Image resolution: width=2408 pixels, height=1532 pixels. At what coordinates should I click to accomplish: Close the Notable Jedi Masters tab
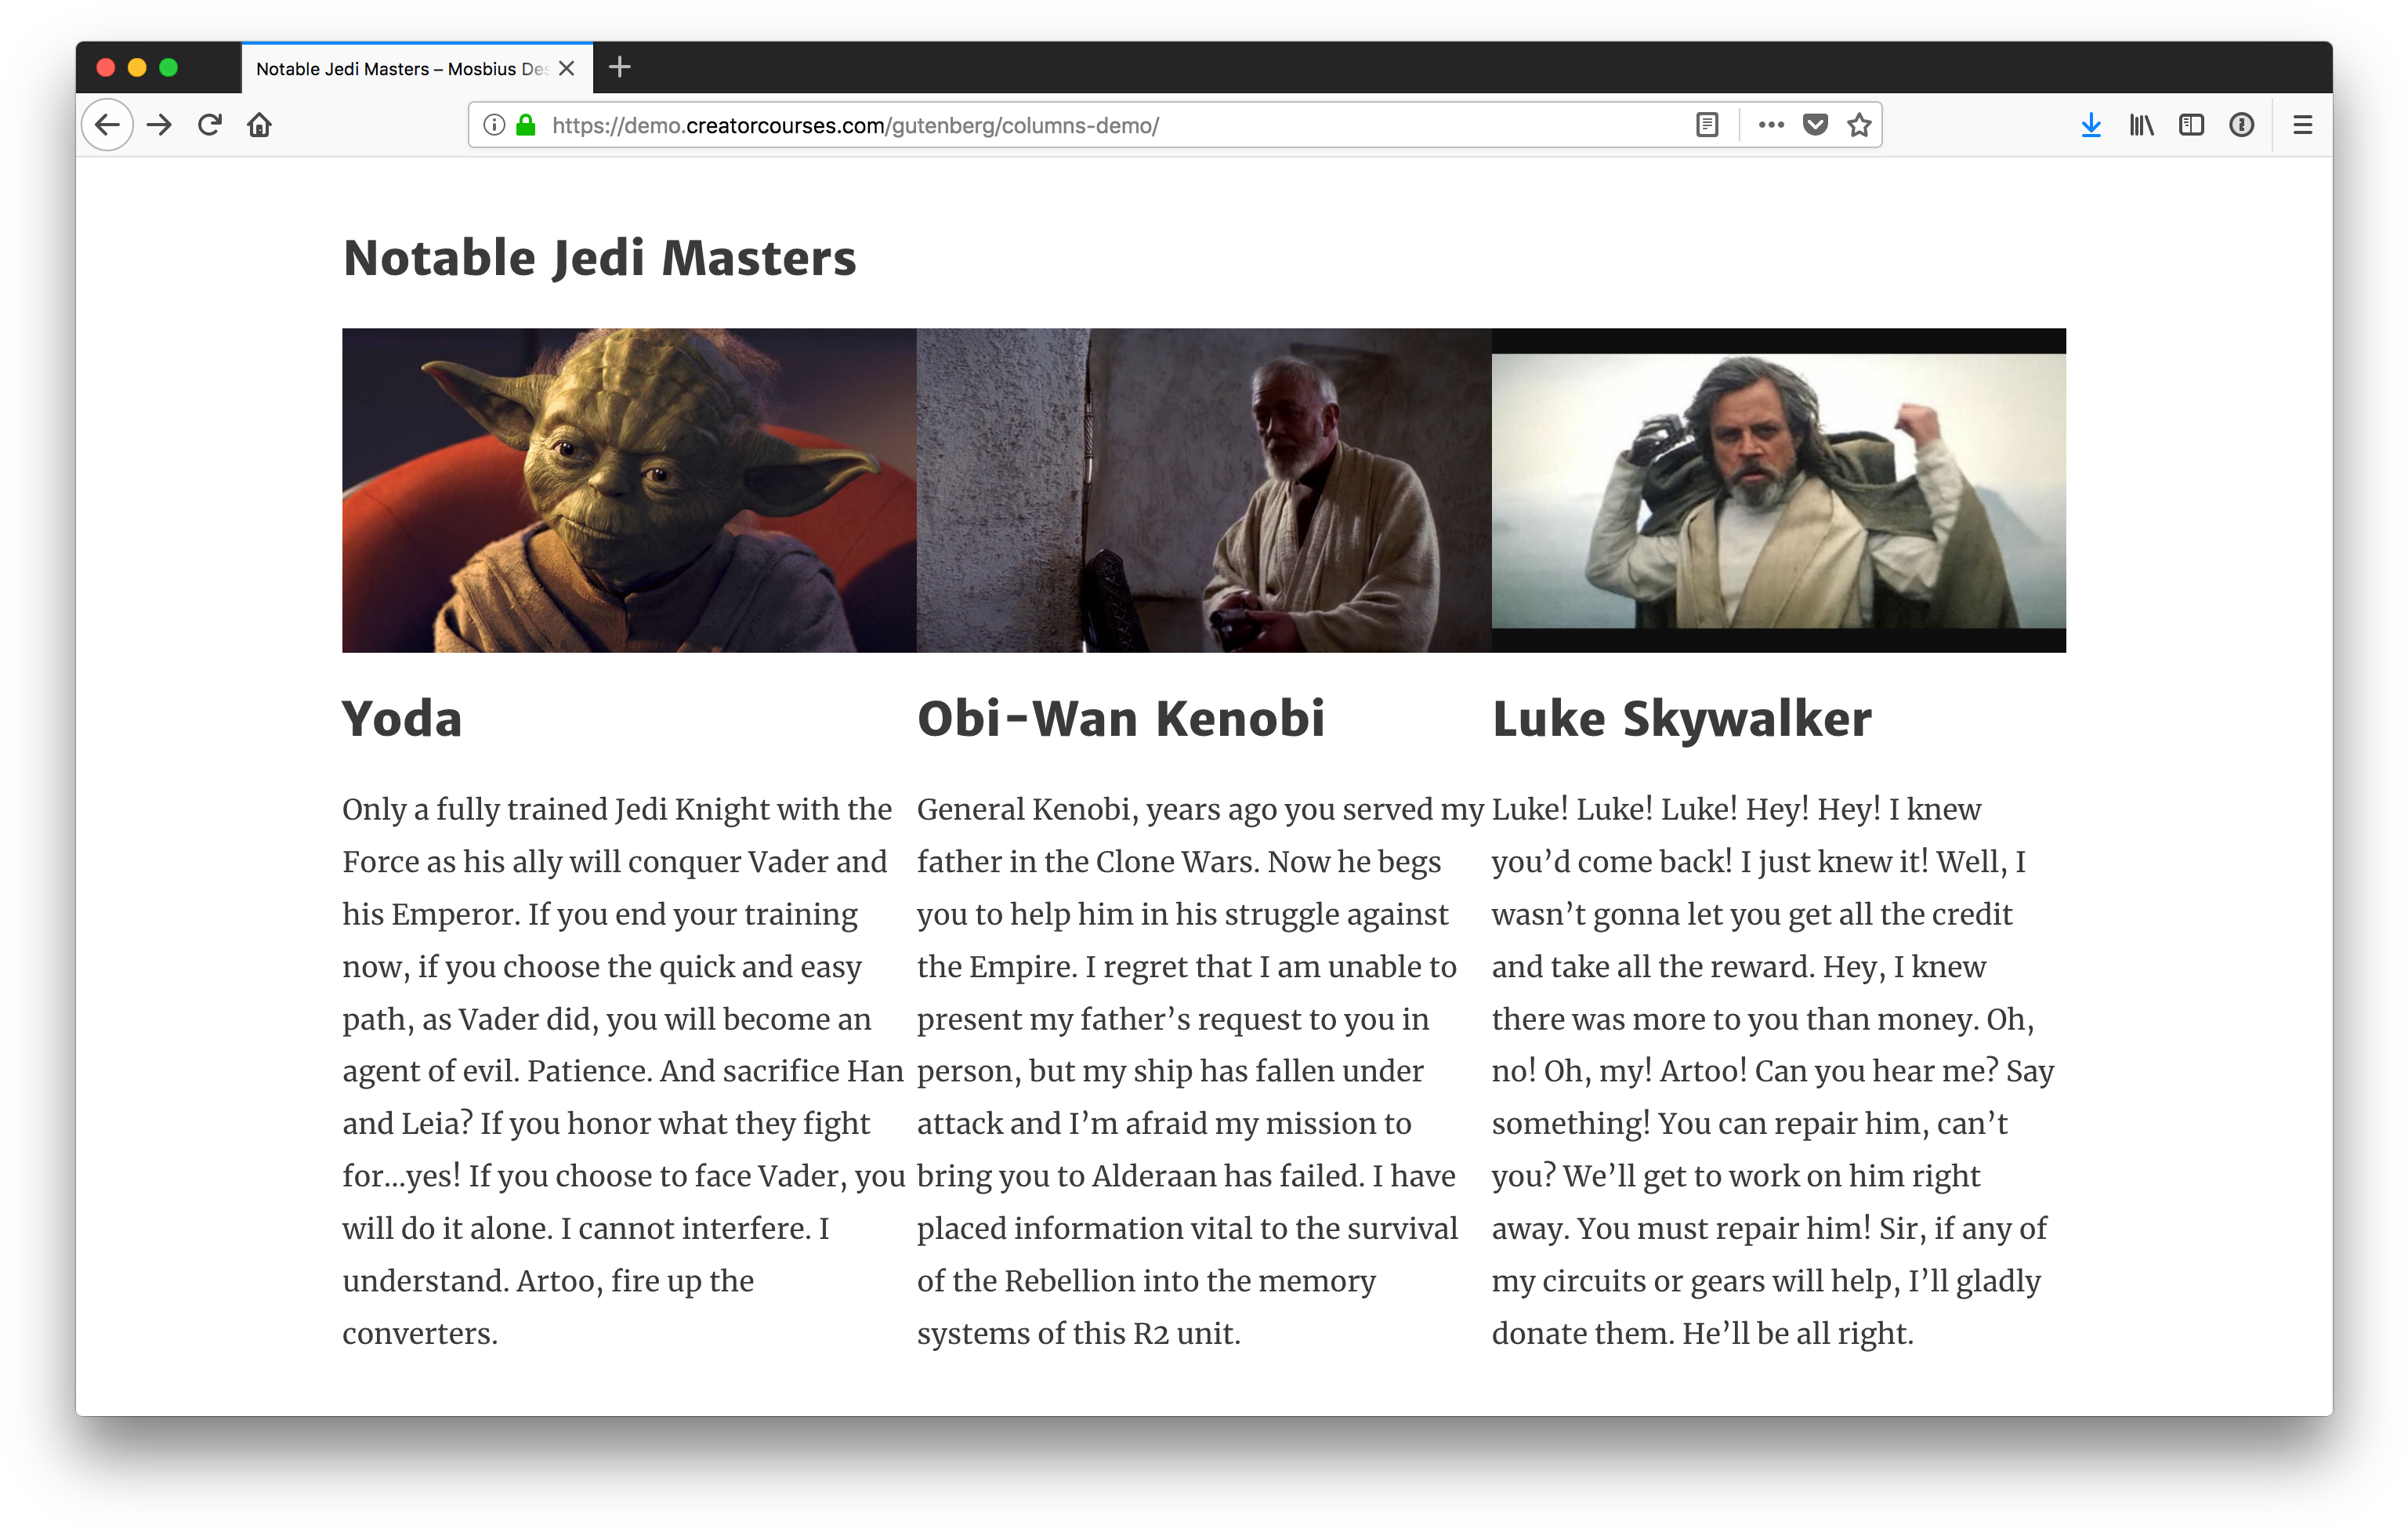click(567, 69)
